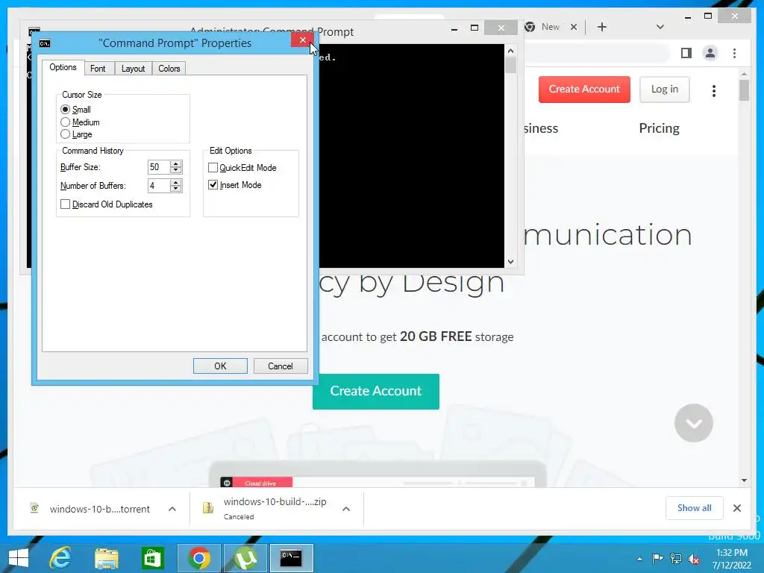The width and height of the screenshot is (764, 573).
Task: Enable Discard Old Duplicates checkbox
Action: click(66, 204)
